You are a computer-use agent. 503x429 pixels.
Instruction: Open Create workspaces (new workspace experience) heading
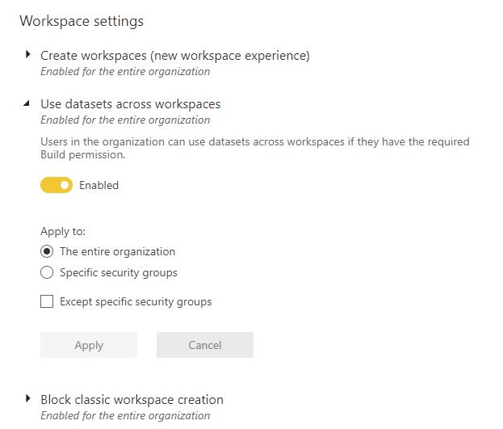coord(175,56)
